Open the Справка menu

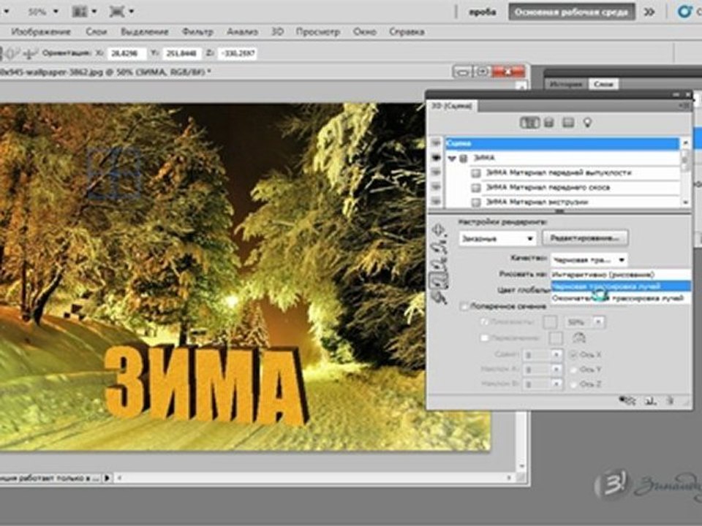point(407,31)
